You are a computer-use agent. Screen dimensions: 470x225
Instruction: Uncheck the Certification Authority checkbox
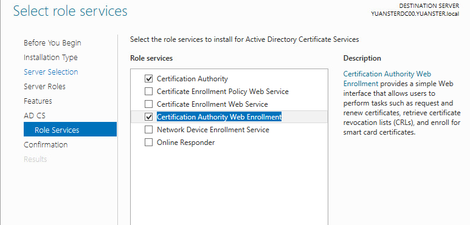click(149, 79)
